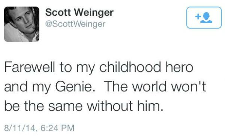Click the follow user button
Viewport: 225px width, 138px height.
pyautogui.click(x=204, y=18)
